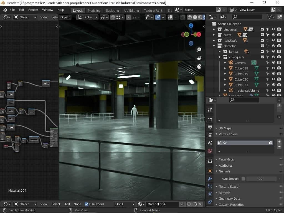Open the View Layer properties tab
The height and width of the screenshot is (213, 284).
(210, 135)
